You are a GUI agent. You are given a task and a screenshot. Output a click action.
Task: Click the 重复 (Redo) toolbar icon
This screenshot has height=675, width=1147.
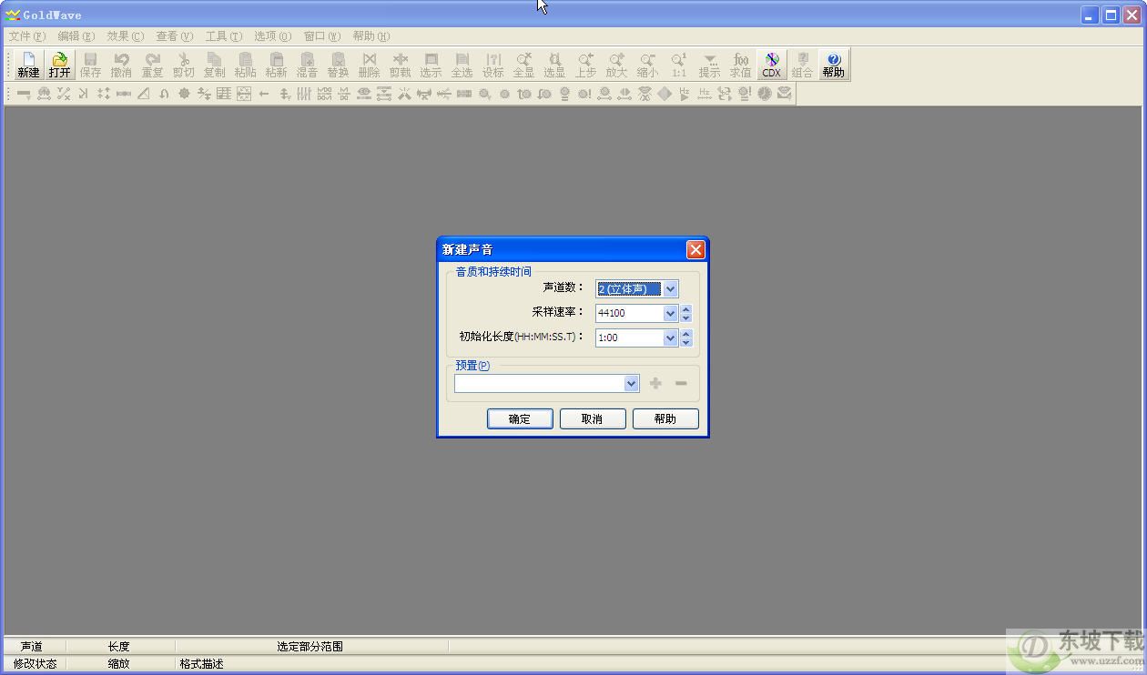[x=153, y=65]
